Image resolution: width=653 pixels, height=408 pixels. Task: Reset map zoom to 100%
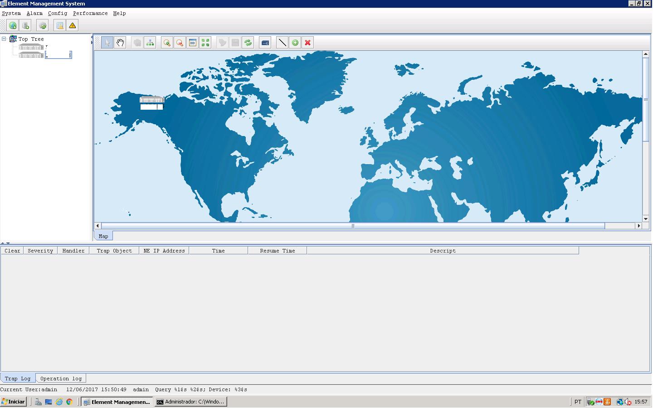[x=193, y=43]
